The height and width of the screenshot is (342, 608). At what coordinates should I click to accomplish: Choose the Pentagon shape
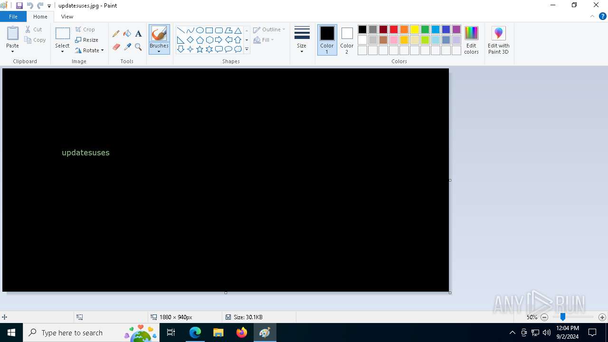(x=200, y=40)
